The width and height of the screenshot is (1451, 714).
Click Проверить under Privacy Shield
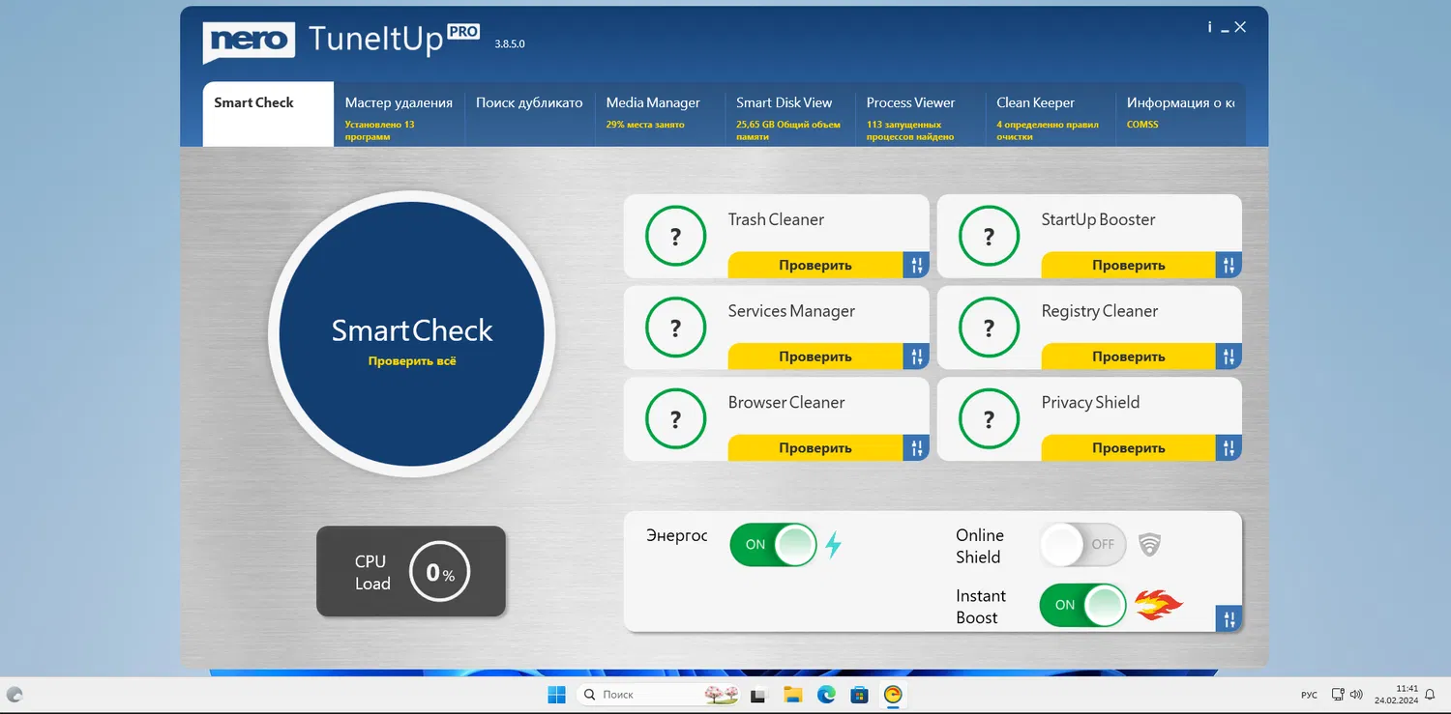pyautogui.click(x=1128, y=448)
